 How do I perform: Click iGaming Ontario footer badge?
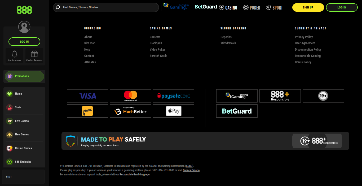pos(237,96)
